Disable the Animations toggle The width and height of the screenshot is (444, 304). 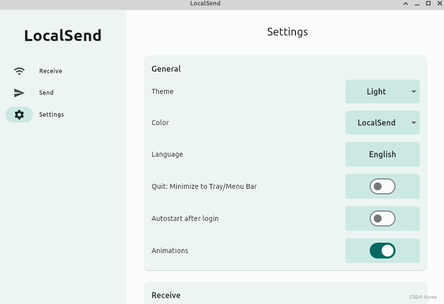tap(382, 251)
